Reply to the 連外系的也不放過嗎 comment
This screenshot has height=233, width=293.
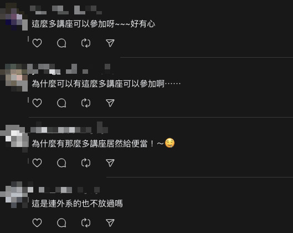pyautogui.click(x=61, y=222)
